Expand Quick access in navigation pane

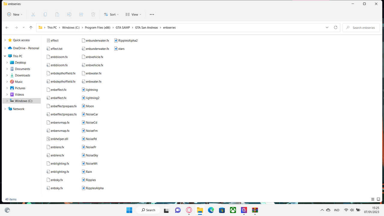tap(5, 40)
